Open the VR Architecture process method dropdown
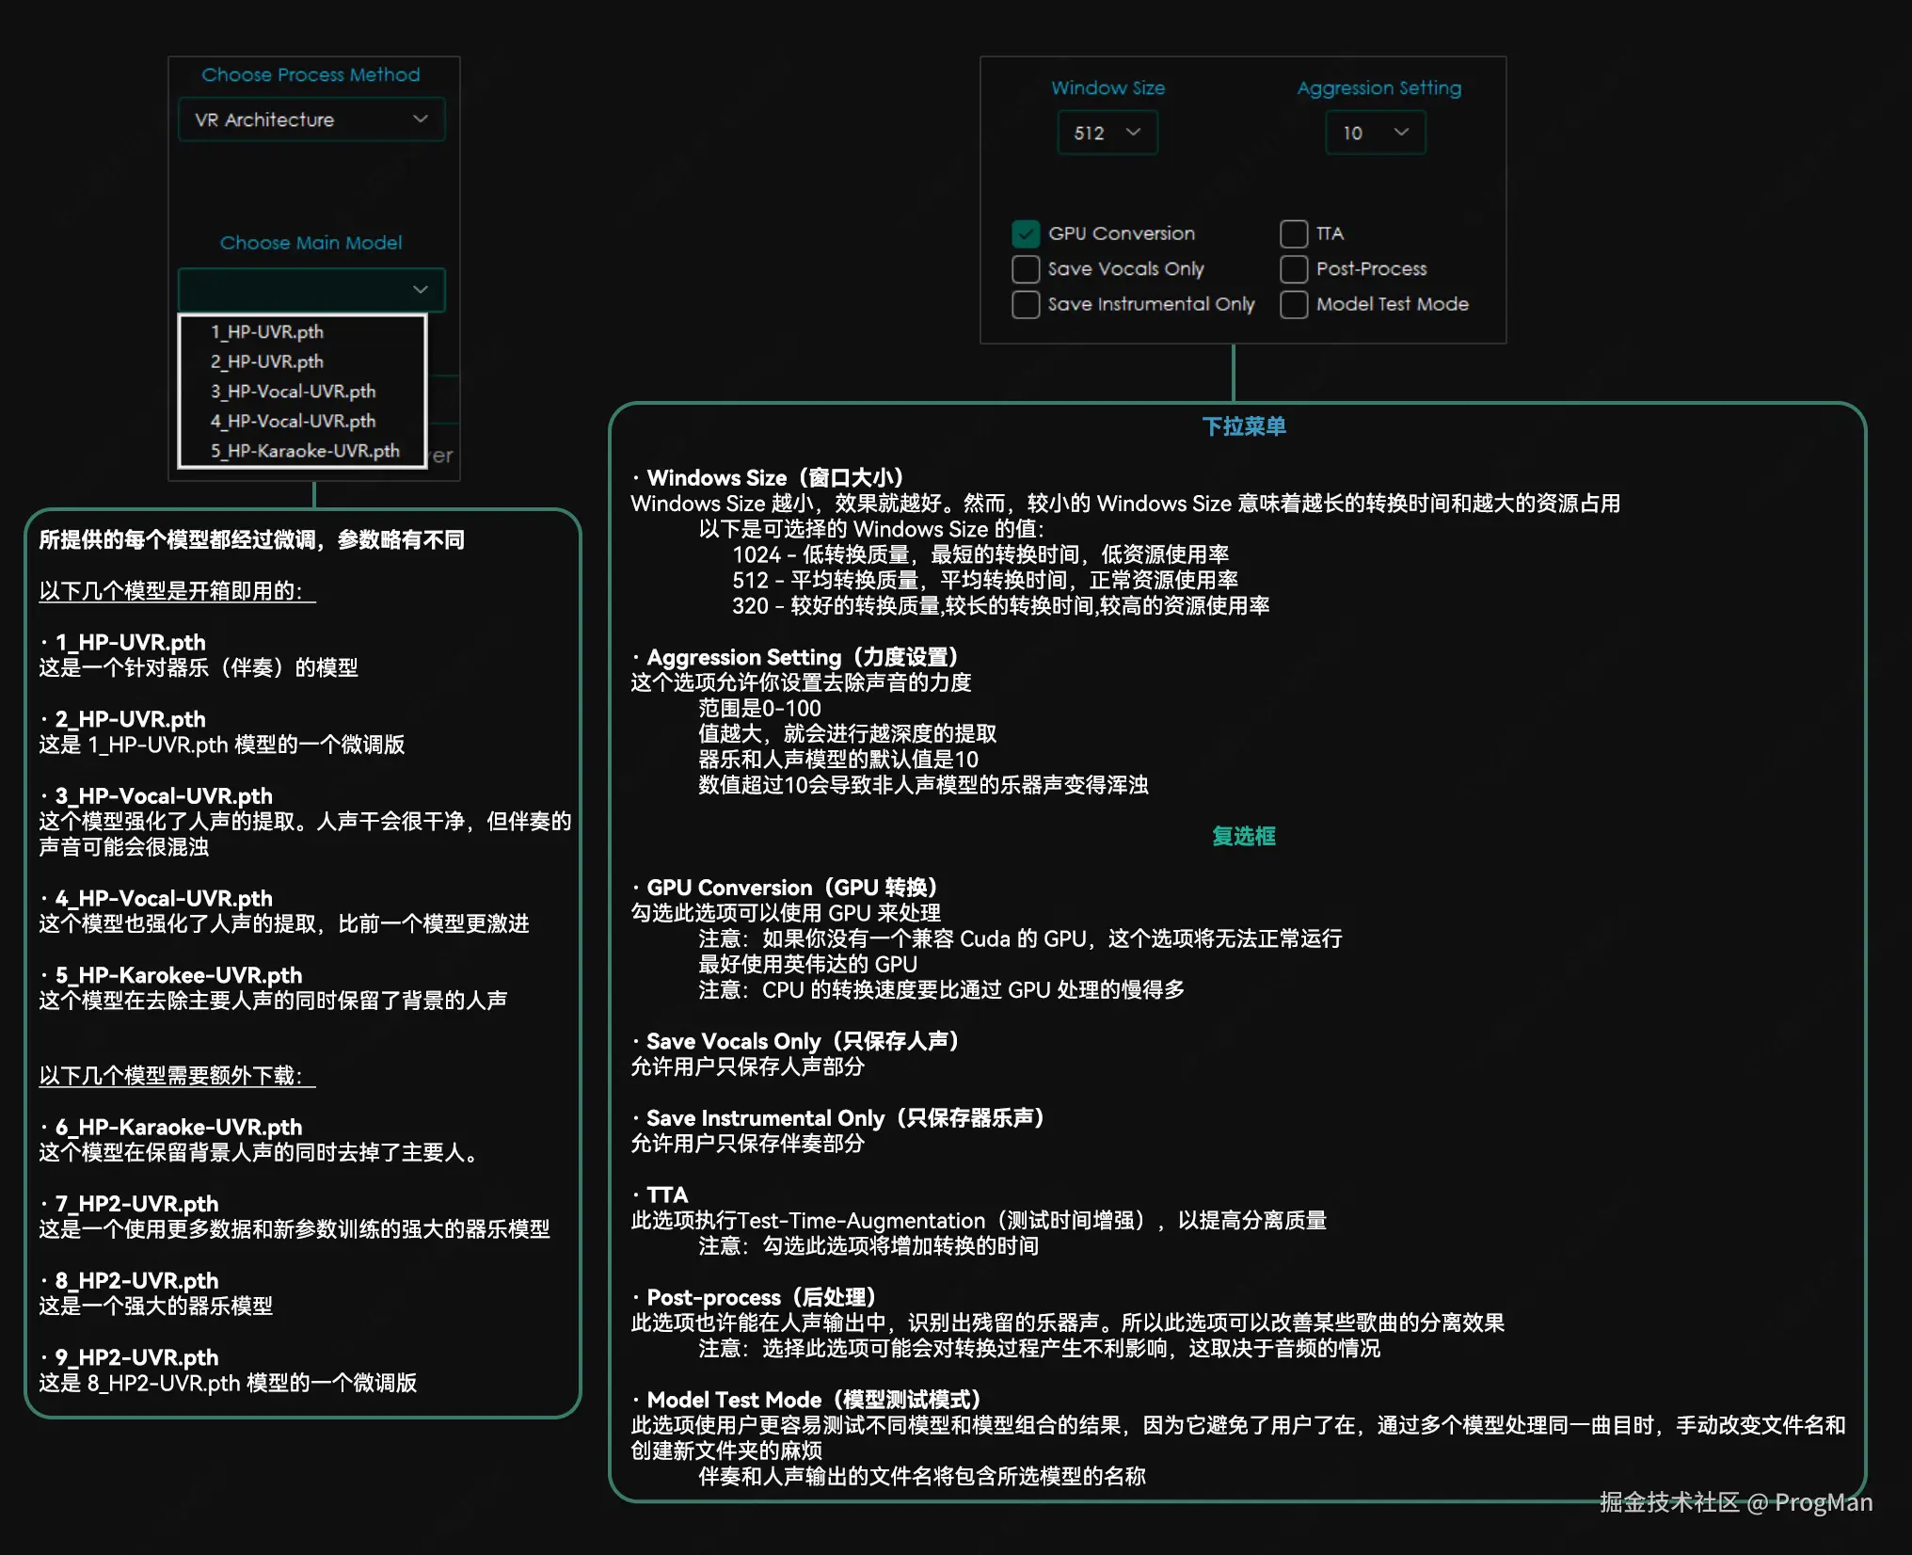The image size is (1912, 1555). (x=310, y=120)
